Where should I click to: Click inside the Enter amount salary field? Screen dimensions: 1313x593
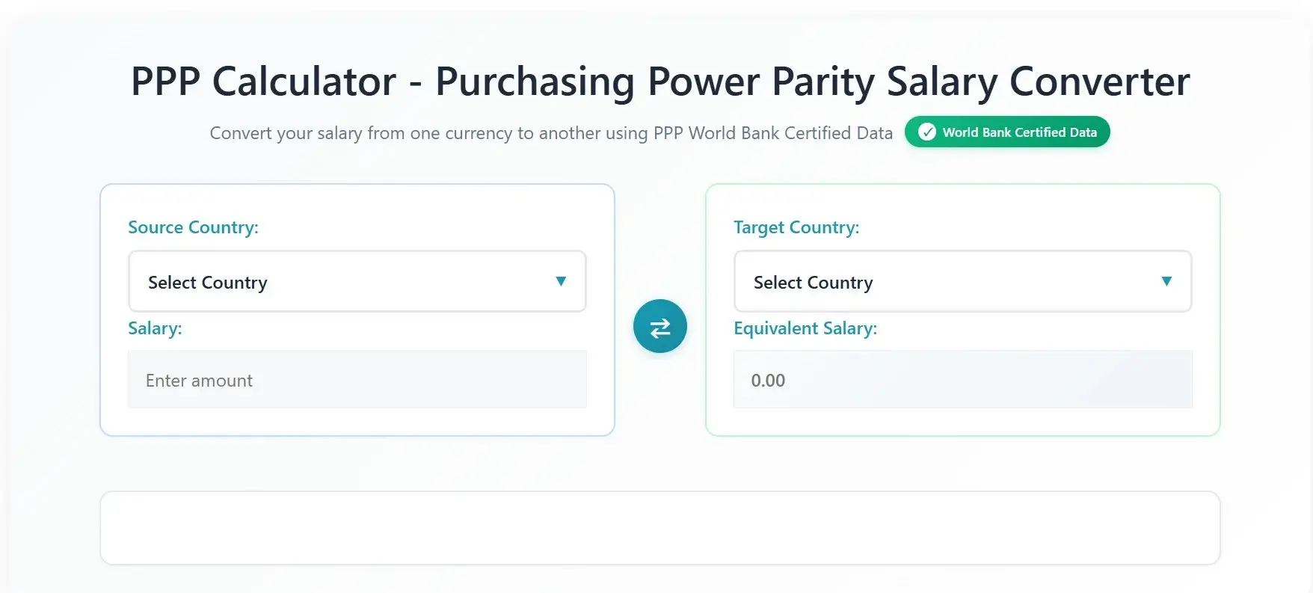coord(357,380)
